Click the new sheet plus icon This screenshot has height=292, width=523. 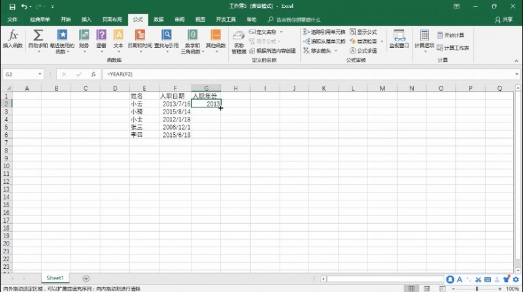pos(86,278)
